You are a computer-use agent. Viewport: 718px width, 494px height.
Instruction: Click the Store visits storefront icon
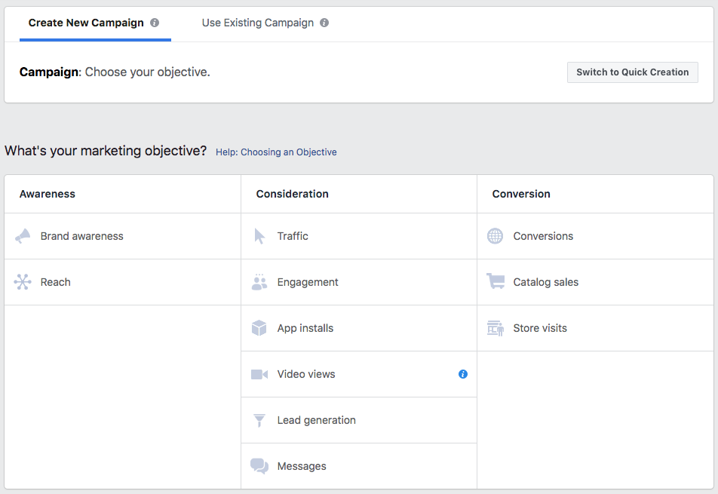pos(496,328)
